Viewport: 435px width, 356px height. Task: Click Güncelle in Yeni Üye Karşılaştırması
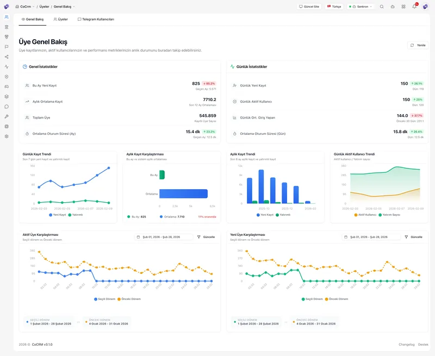point(413,237)
